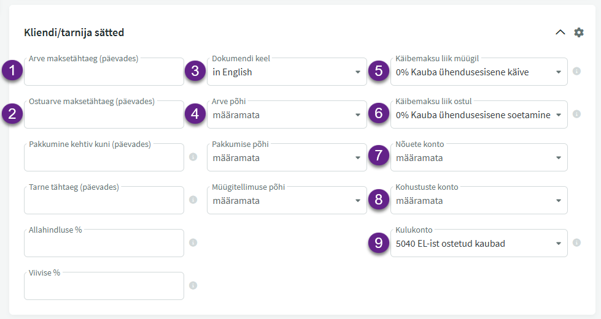Click info icon beside Käibemaksu liik müügil
The width and height of the screenshot is (601, 319).
pos(576,72)
